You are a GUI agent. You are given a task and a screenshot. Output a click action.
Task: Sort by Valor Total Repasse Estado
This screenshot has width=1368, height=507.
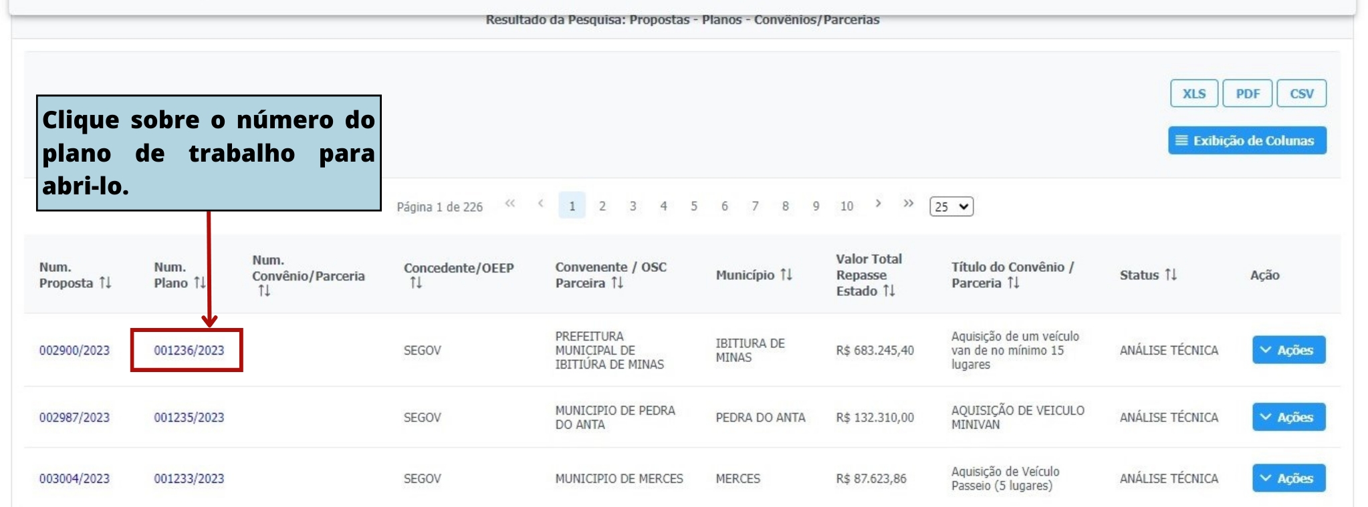tap(889, 291)
